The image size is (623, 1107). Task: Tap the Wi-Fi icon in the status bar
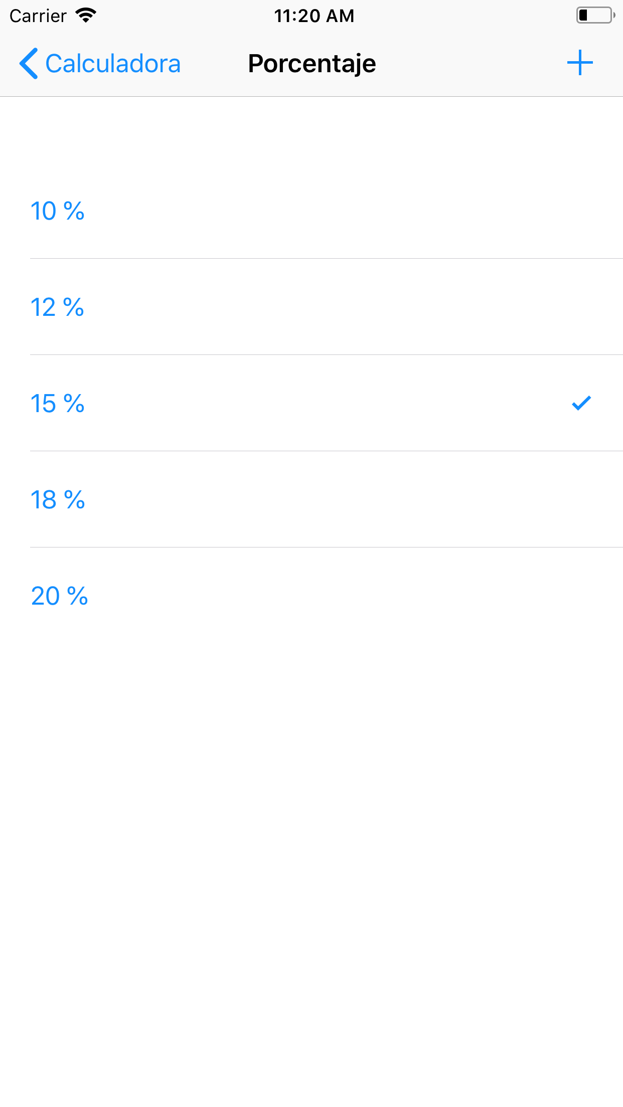pos(85,15)
